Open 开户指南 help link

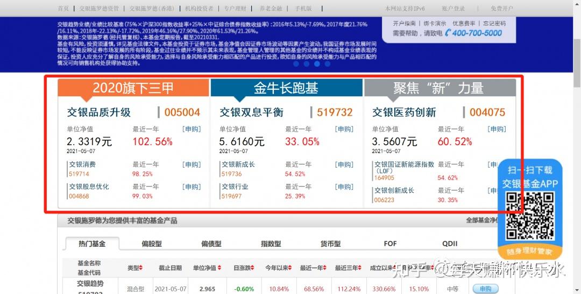tap(404, 23)
